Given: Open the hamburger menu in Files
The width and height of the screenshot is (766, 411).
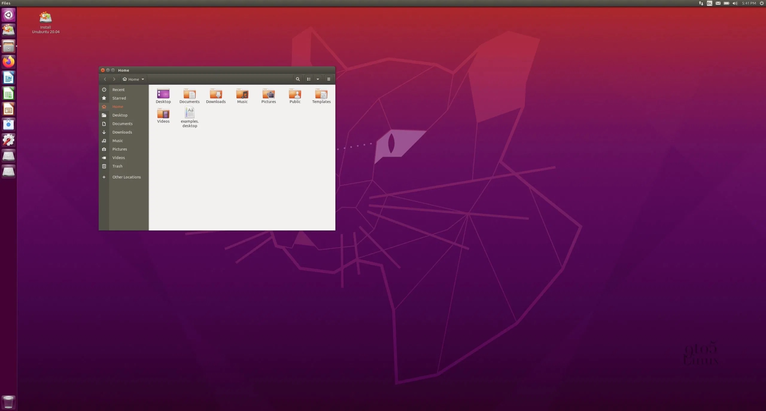Looking at the screenshot, I should pyautogui.click(x=329, y=79).
